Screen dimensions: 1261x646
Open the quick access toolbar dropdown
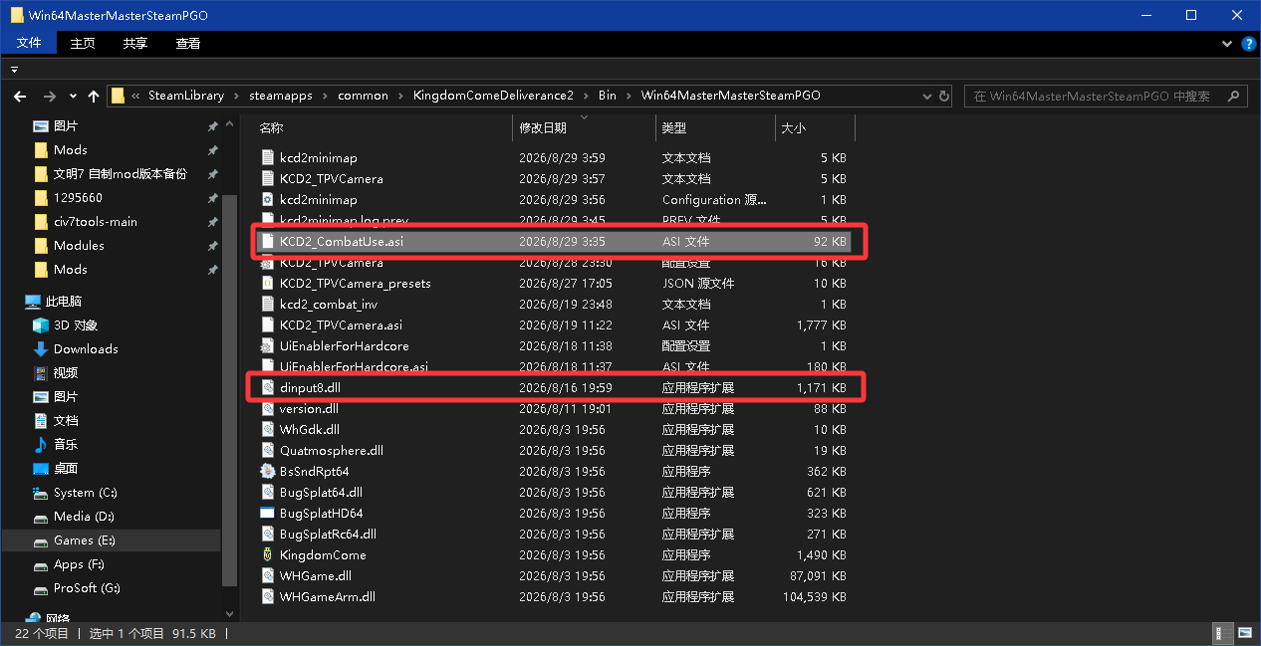[x=15, y=70]
